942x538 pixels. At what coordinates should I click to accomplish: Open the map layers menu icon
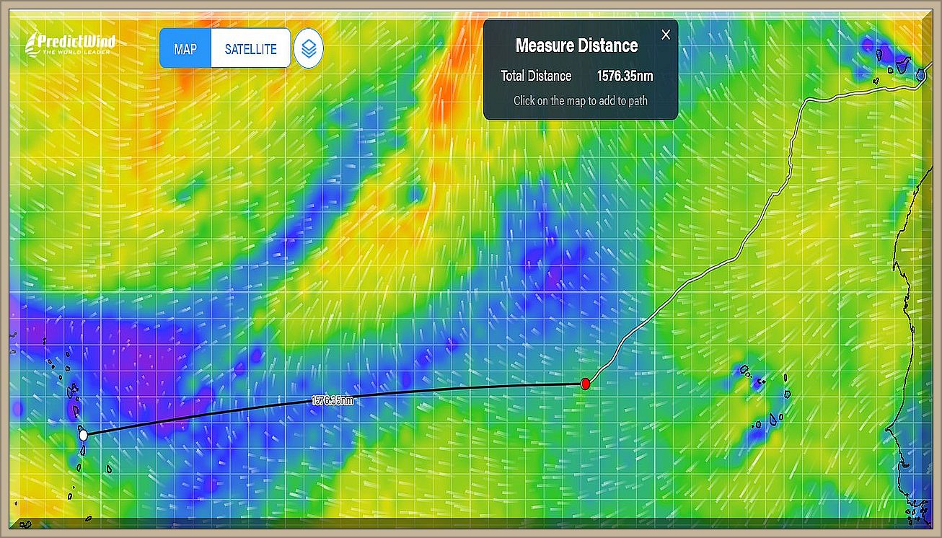click(309, 49)
